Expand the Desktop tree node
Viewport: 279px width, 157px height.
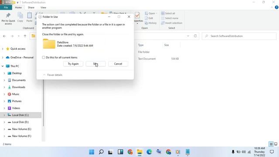point(4,73)
